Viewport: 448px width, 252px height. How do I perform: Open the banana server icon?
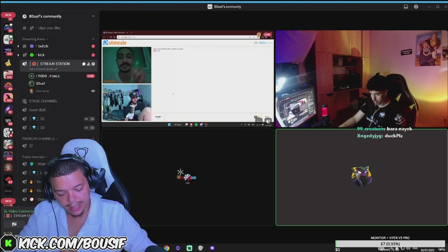tap(8, 63)
